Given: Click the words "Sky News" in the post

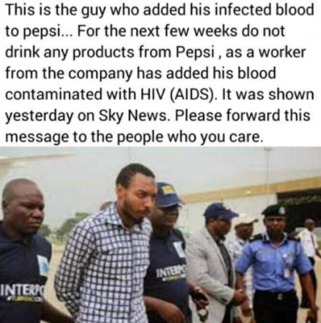Looking at the screenshot, I should pos(133,115).
